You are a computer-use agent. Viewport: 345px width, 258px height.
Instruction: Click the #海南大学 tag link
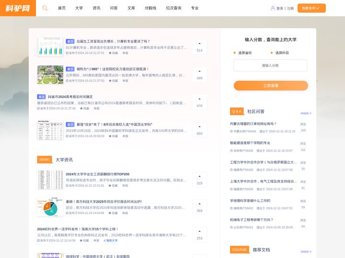point(111,240)
